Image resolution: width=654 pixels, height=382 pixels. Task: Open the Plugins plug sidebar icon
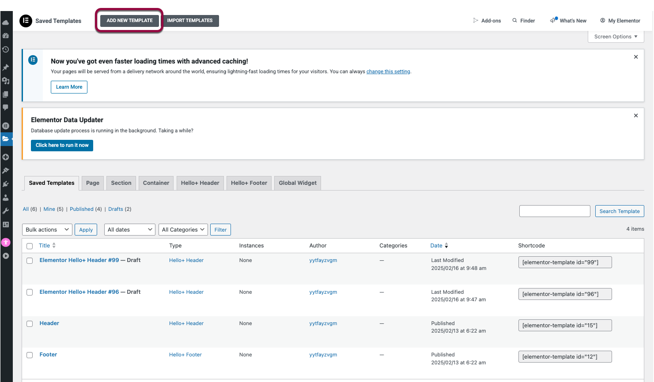[x=6, y=184]
